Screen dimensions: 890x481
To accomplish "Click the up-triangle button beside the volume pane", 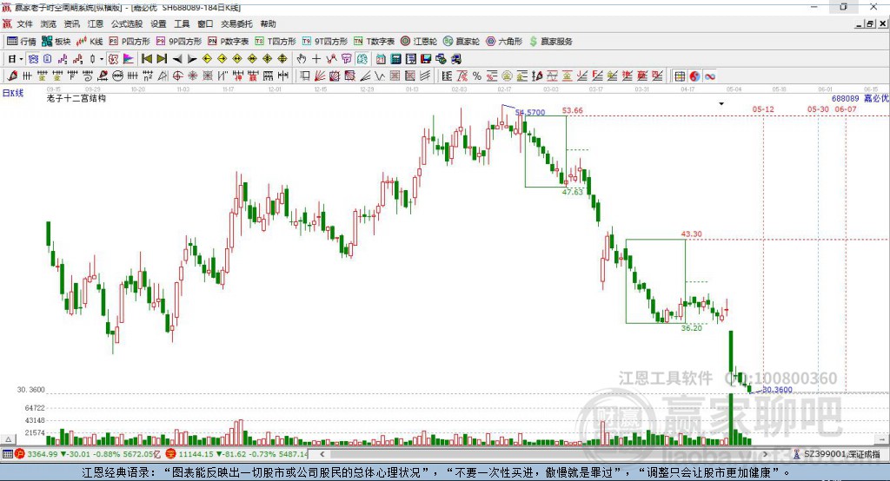I will pos(8,439).
